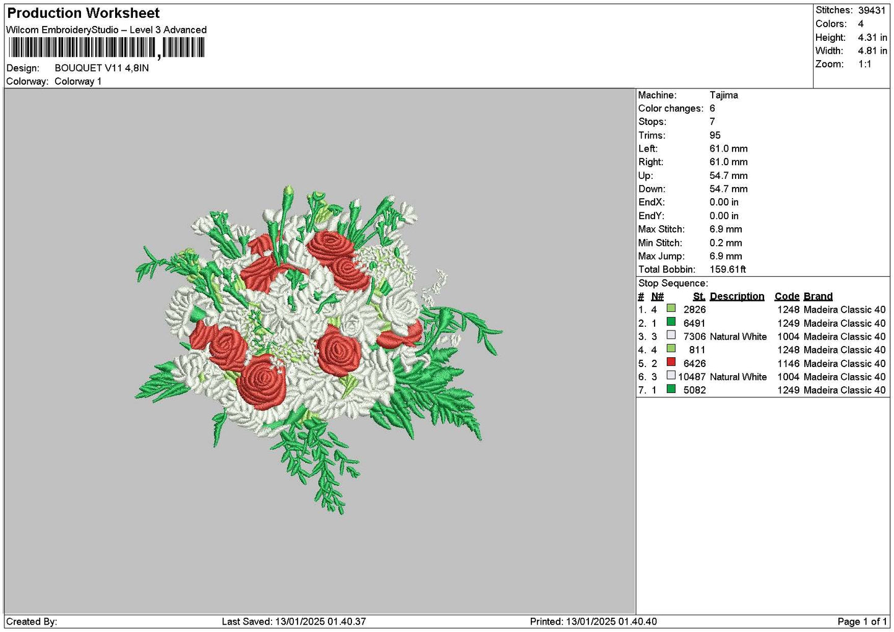
Task: Click the Left value 61.0 mm
Action: [728, 149]
